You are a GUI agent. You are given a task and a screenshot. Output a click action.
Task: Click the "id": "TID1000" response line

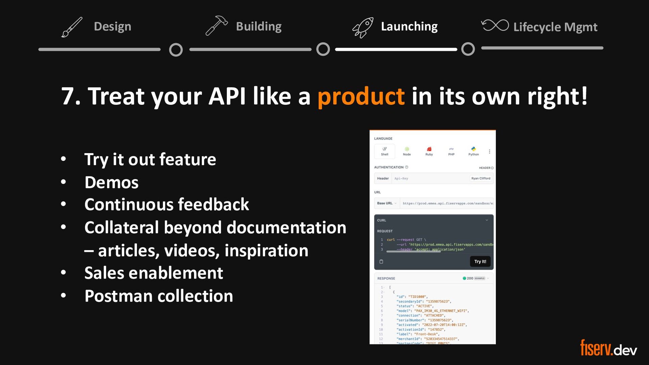click(412, 297)
